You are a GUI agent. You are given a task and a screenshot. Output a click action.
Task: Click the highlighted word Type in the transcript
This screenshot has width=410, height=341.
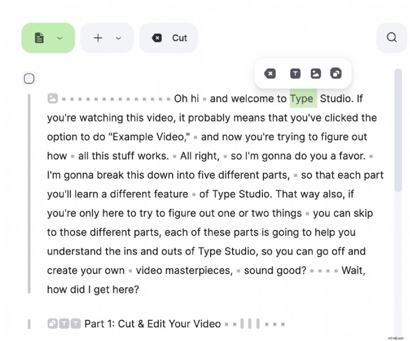[302, 98]
